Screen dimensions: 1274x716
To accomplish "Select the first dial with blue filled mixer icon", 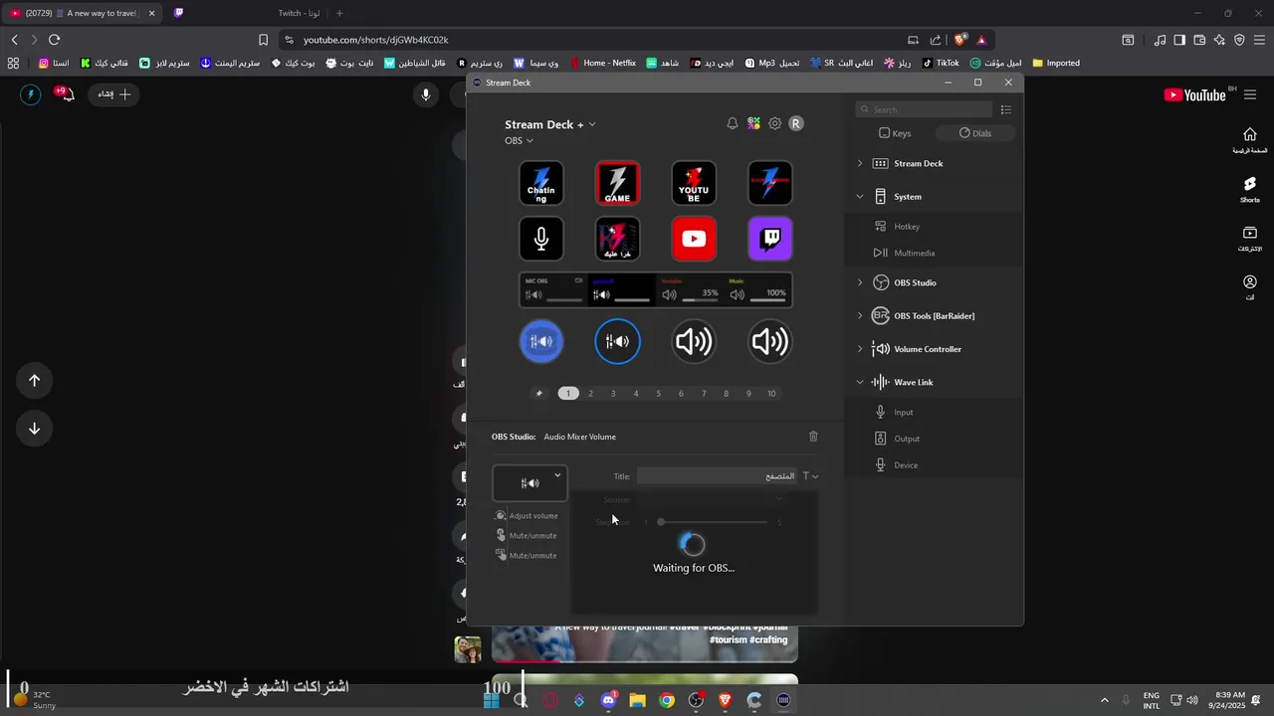I will coord(541,342).
